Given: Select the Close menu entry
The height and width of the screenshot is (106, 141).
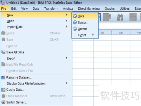Looking at the screenshot, I should point(36,33).
